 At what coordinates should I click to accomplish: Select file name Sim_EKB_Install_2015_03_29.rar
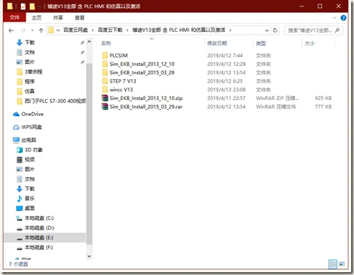(x=146, y=107)
